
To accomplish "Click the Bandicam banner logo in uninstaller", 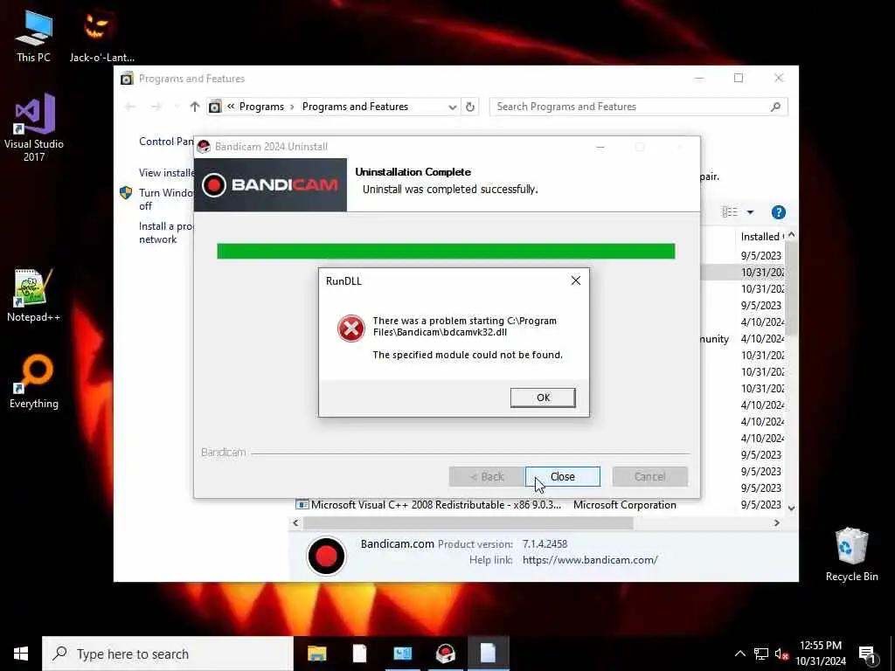I will 270,185.
